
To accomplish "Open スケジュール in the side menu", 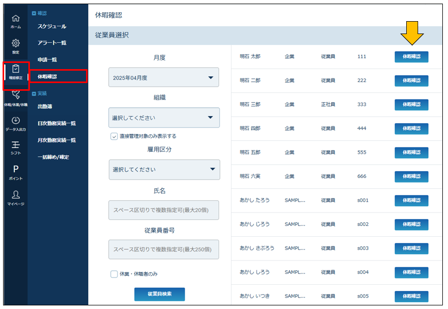I will [52, 26].
